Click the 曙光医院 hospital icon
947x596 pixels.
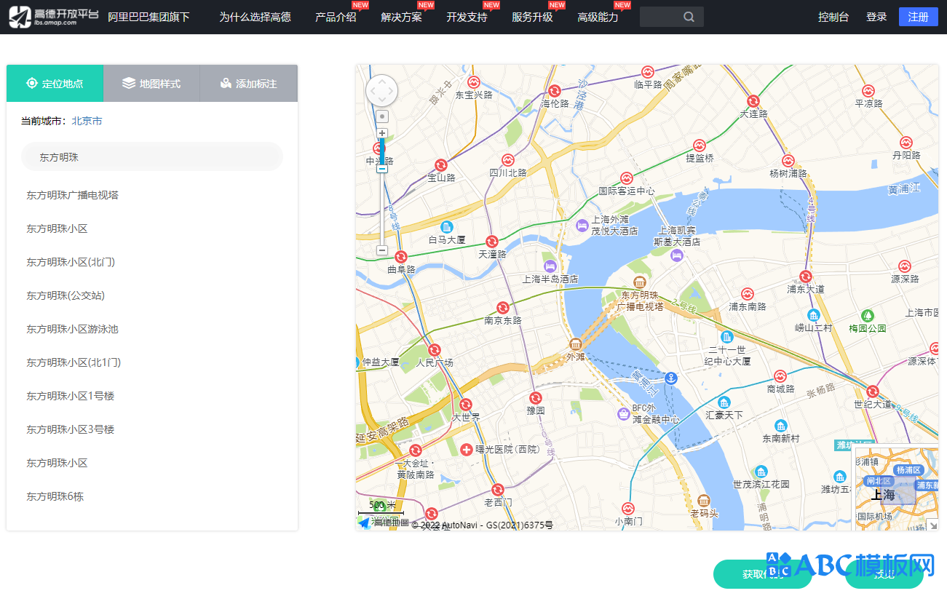click(x=467, y=449)
